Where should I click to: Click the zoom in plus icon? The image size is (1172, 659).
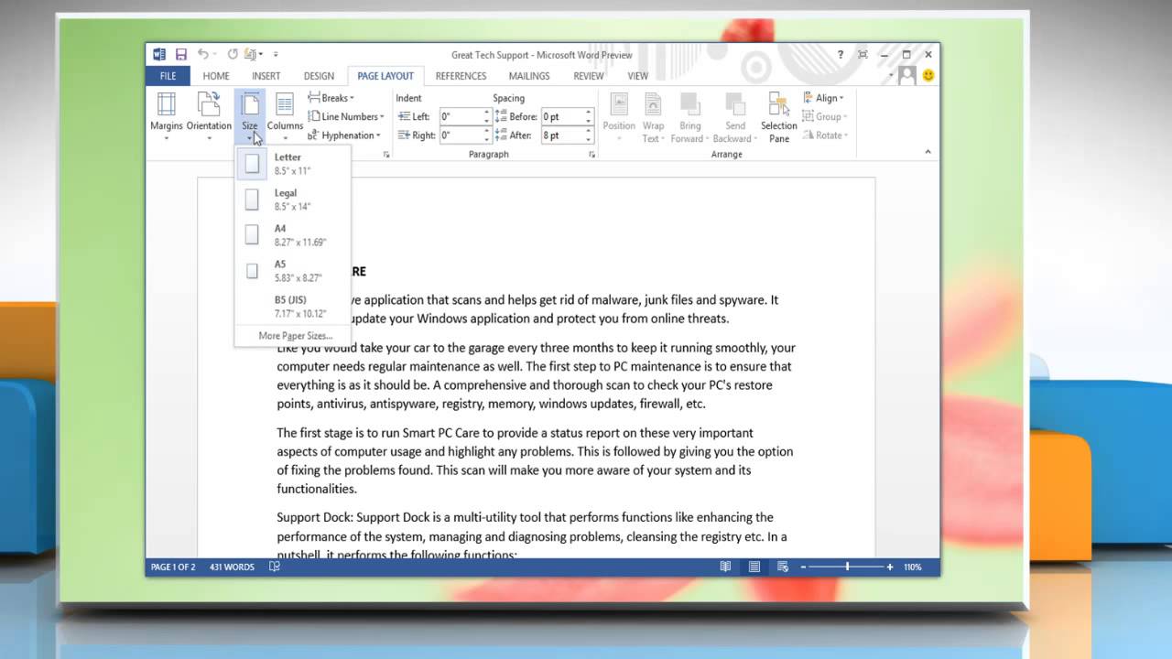click(889, 567)
